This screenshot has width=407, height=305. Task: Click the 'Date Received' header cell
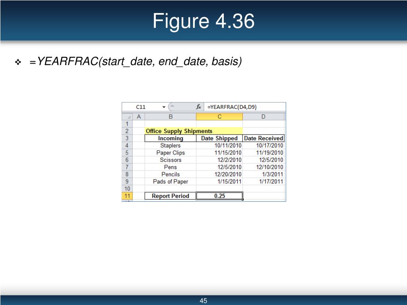tap(264, 138)
